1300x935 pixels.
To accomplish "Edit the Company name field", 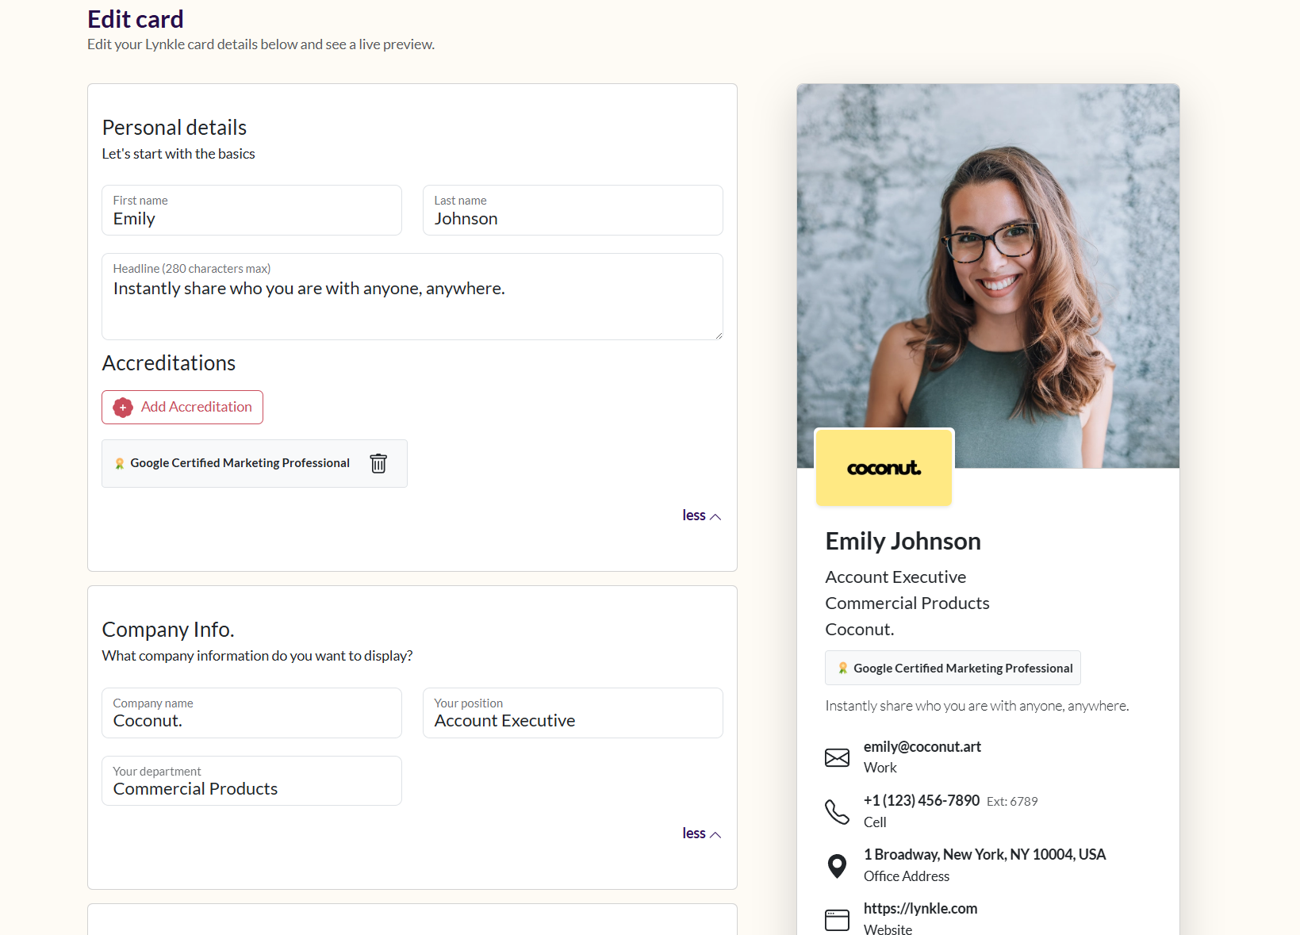I will (251, 713).
